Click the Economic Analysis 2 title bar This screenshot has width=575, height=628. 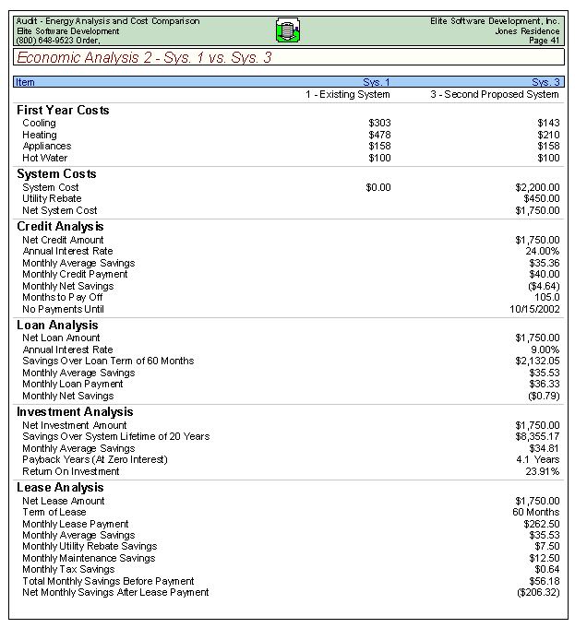click(x=144, y=58)
